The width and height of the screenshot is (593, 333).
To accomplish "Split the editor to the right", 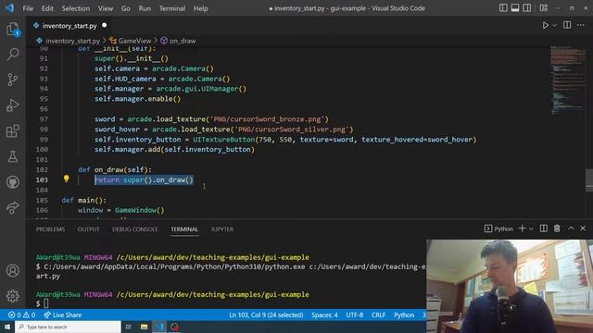I will [x=567, y=25].
